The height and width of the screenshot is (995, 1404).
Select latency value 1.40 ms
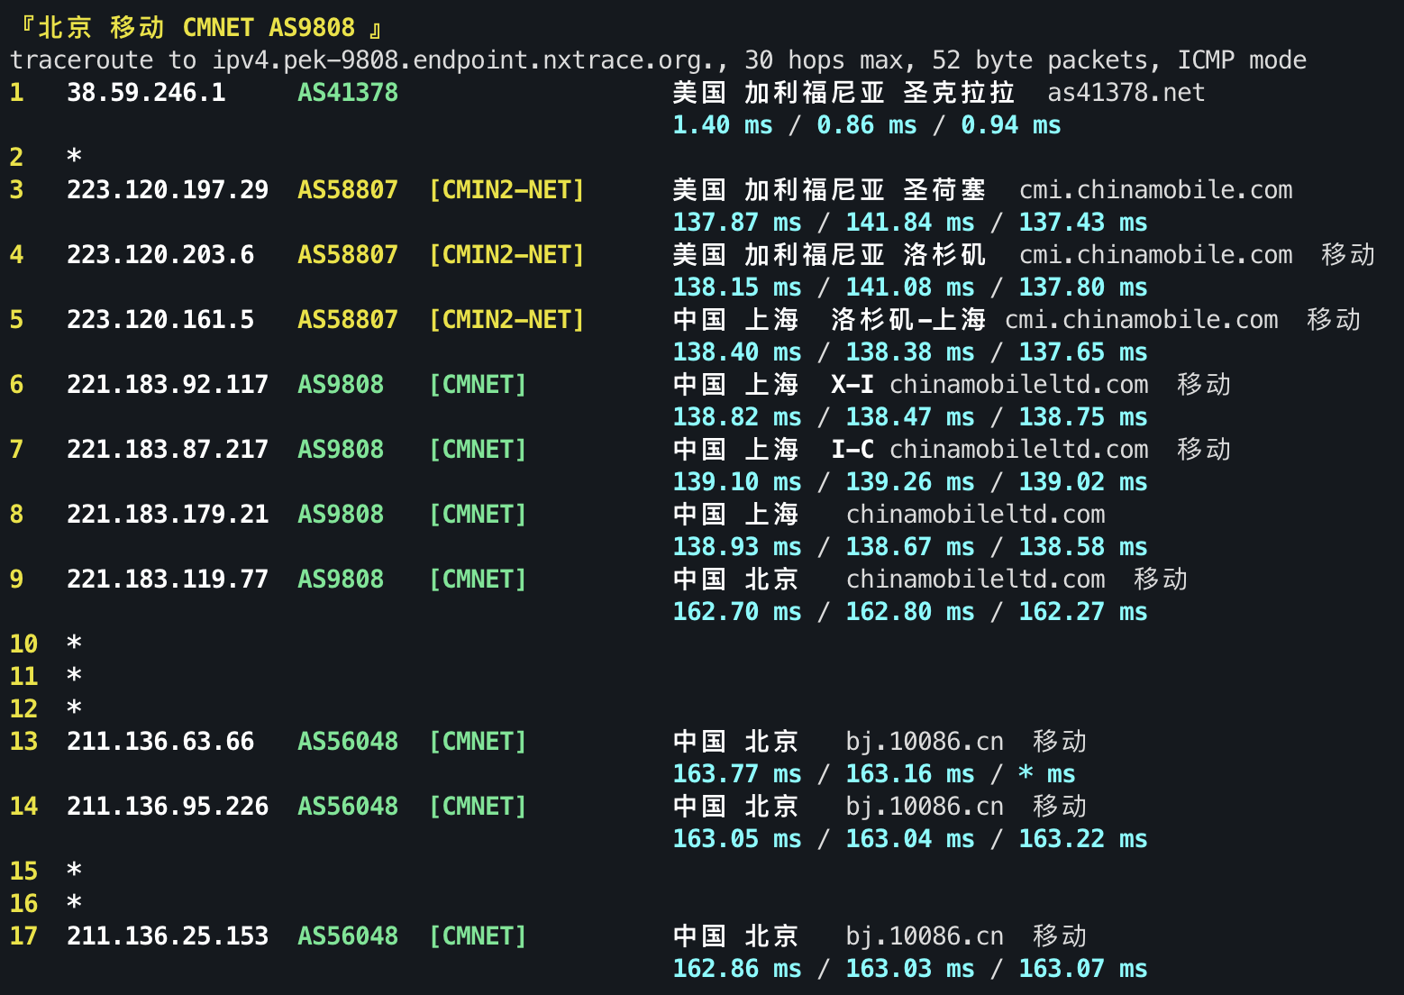click(x=723, y=125)
